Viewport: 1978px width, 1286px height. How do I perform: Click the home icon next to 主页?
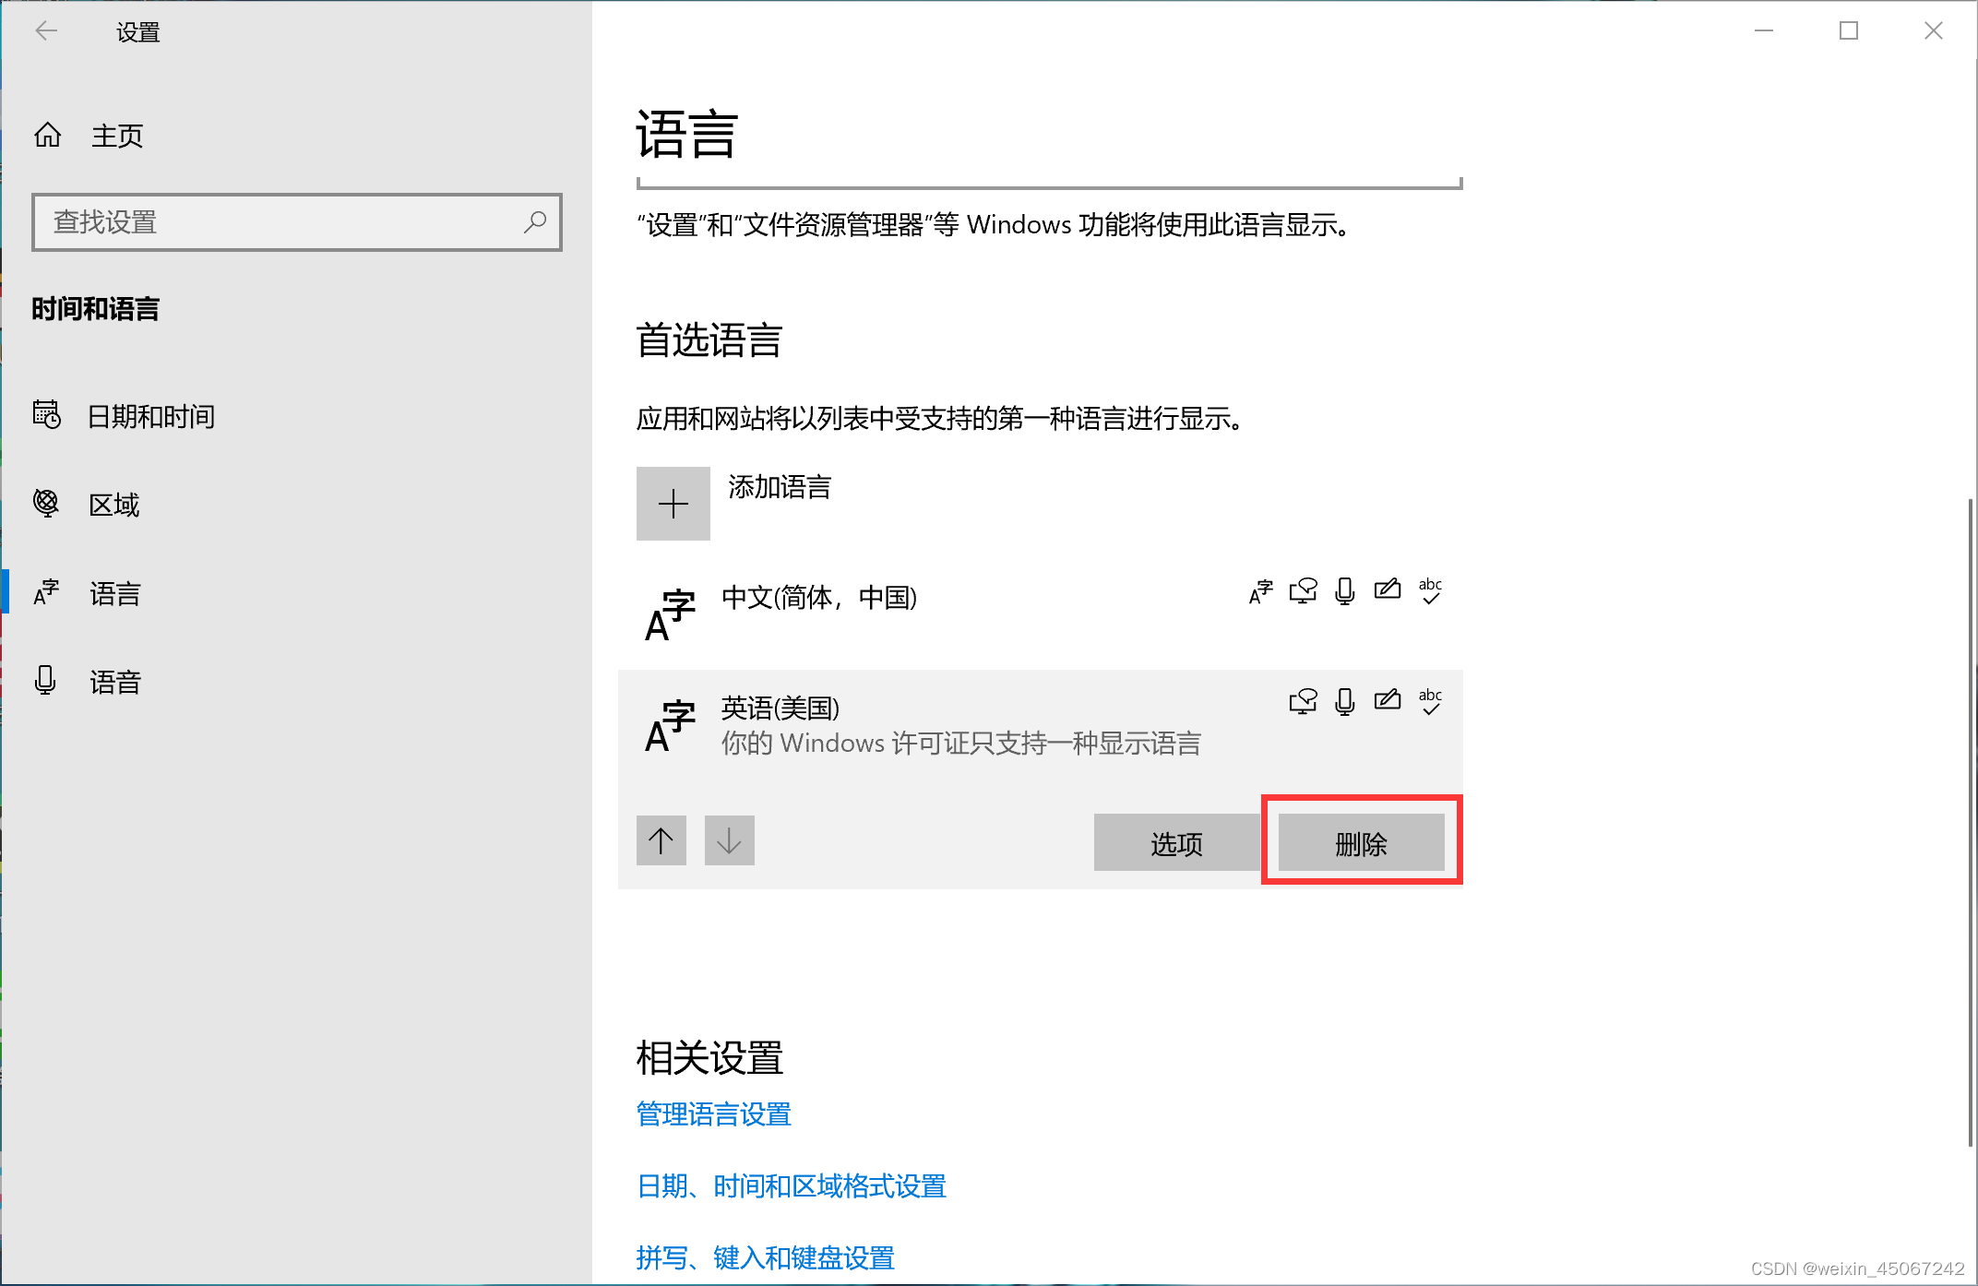click(x=48, y=136)
